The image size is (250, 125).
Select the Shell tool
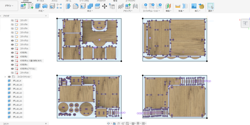tap(83, 6)
